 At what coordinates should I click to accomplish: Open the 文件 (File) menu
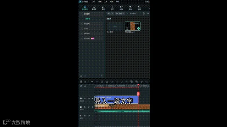(94, 2)
